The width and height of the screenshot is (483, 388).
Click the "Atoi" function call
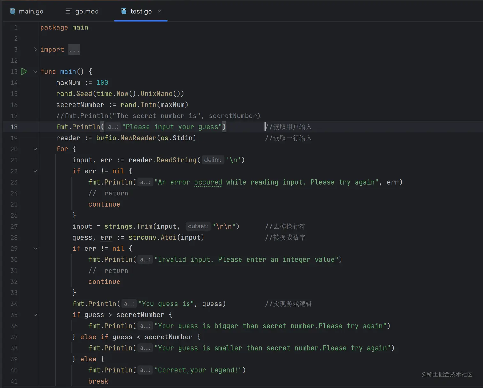(168, 238)
